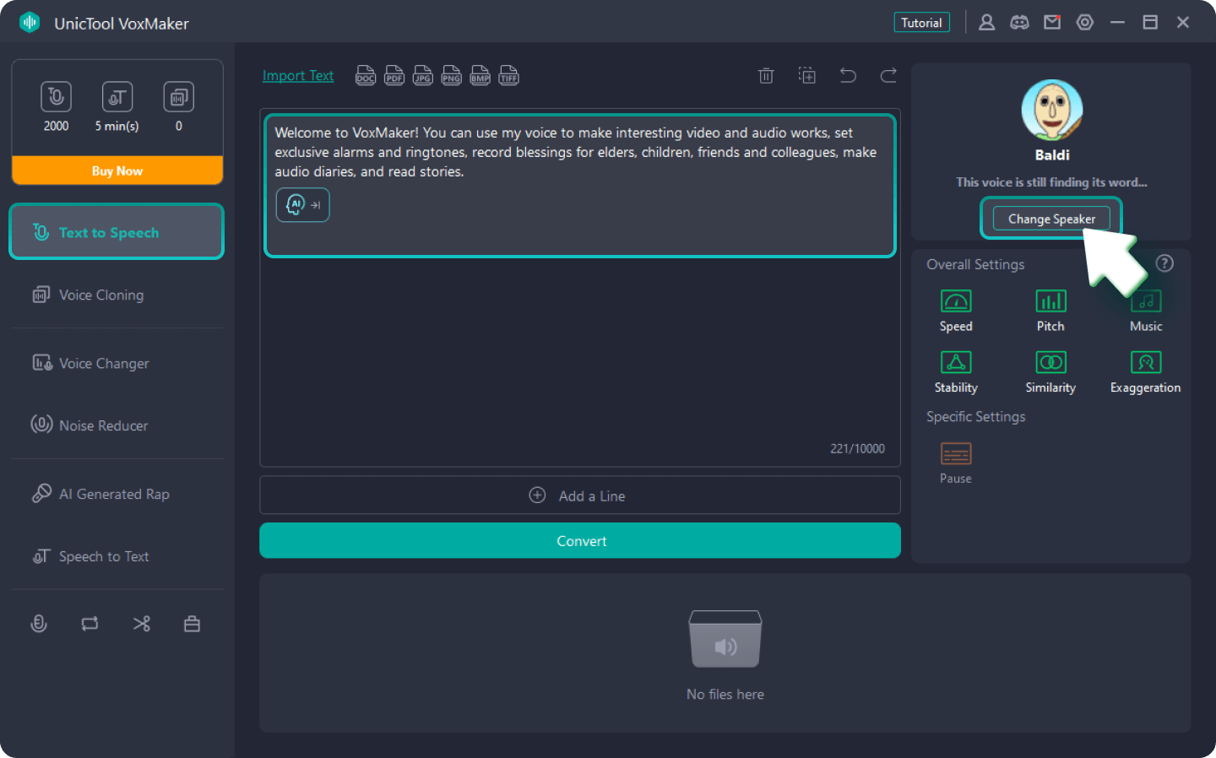The height and width of the screenshot is (758, 1216).
Task: Redo the last edit
Action: [x=888, y=75]
